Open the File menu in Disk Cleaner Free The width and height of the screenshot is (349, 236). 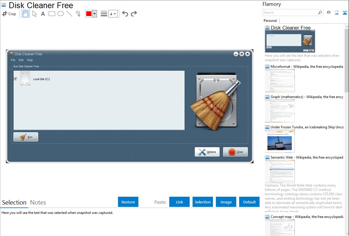(13, 60)
